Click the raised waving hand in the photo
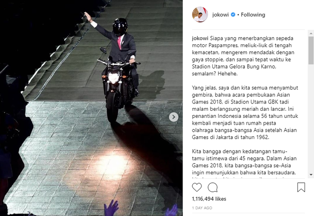The image size is (314, 216). coord(88,17)
